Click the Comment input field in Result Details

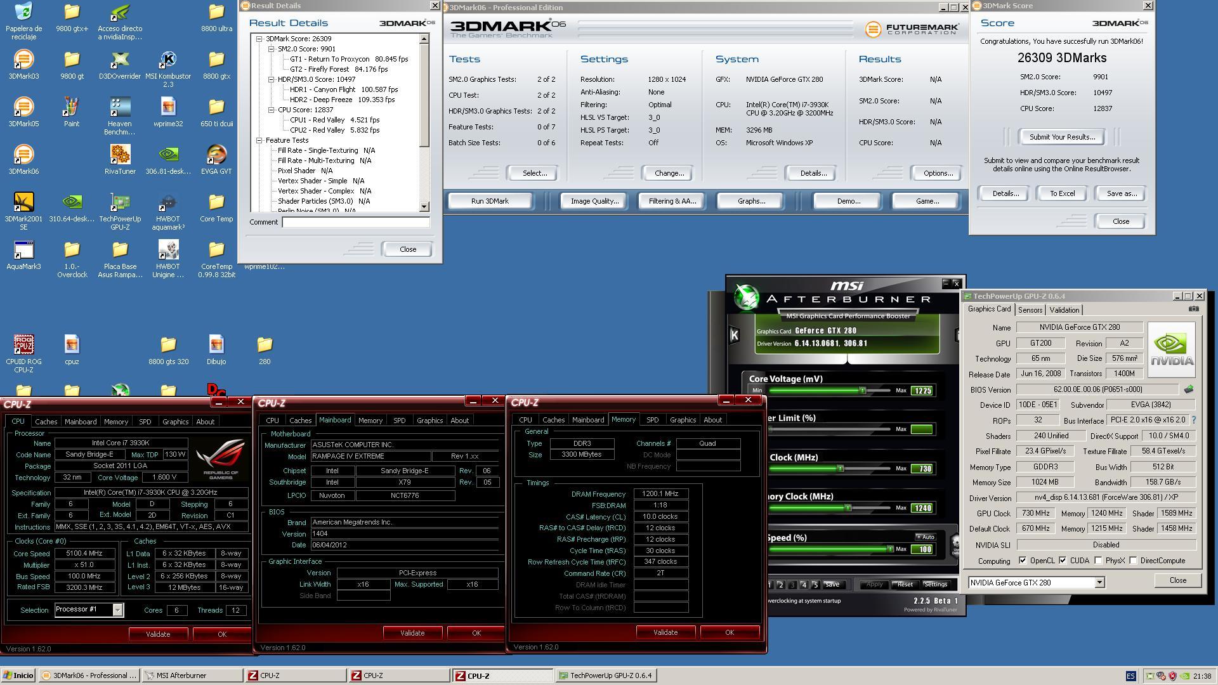coord(356,222)
